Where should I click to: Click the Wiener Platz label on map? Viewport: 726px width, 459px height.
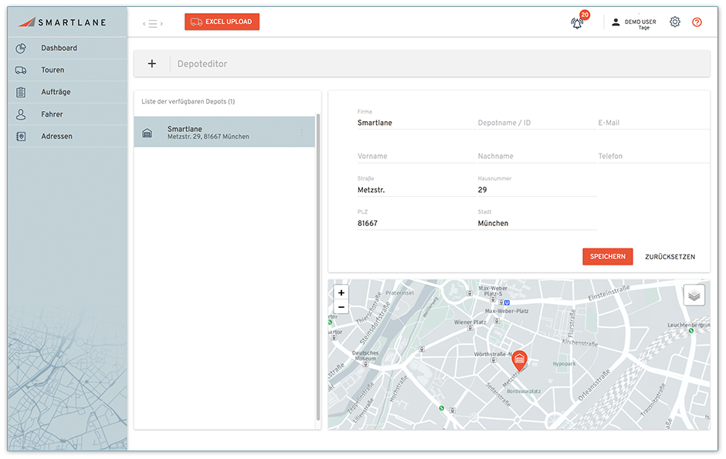(x=470, y=322)
